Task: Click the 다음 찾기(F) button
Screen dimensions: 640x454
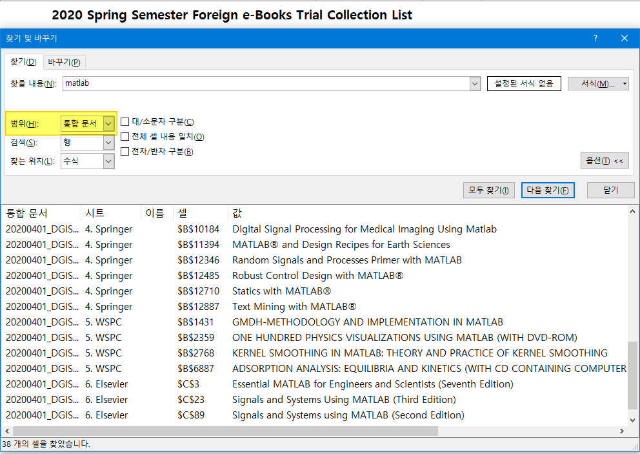Action: click(548, 190)
